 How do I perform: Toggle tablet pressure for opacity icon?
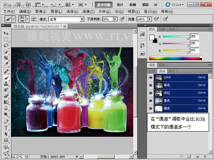tap(122, 19)
